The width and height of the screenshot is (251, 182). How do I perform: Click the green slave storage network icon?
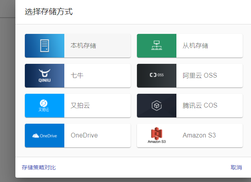tap(157, 46)
